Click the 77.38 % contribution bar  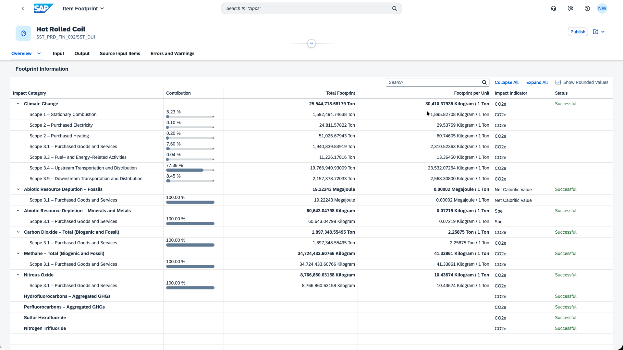tap(190, 170)
